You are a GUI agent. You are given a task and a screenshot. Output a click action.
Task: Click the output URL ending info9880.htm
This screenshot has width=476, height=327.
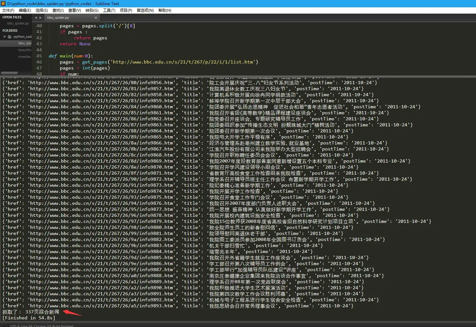102,228
